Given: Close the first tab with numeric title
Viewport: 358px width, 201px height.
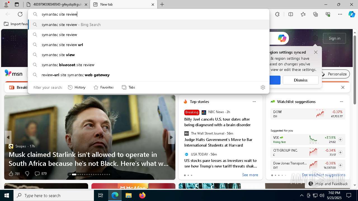Looking at the screenshot, I should point(86,4).
